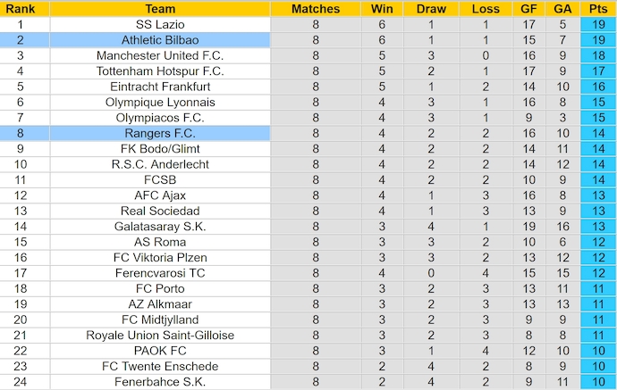
Task: Click the Pts column header
Action: pyautogui.click(x=597, y=9)
